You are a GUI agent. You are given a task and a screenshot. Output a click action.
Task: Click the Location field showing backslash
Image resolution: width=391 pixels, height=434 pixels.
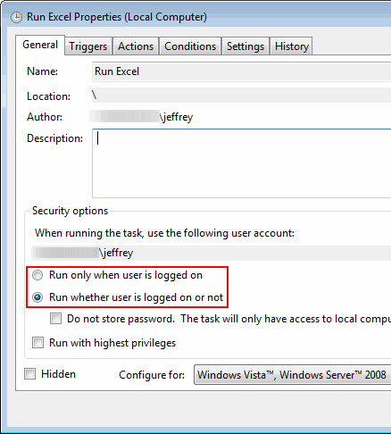tap(242, 96)
